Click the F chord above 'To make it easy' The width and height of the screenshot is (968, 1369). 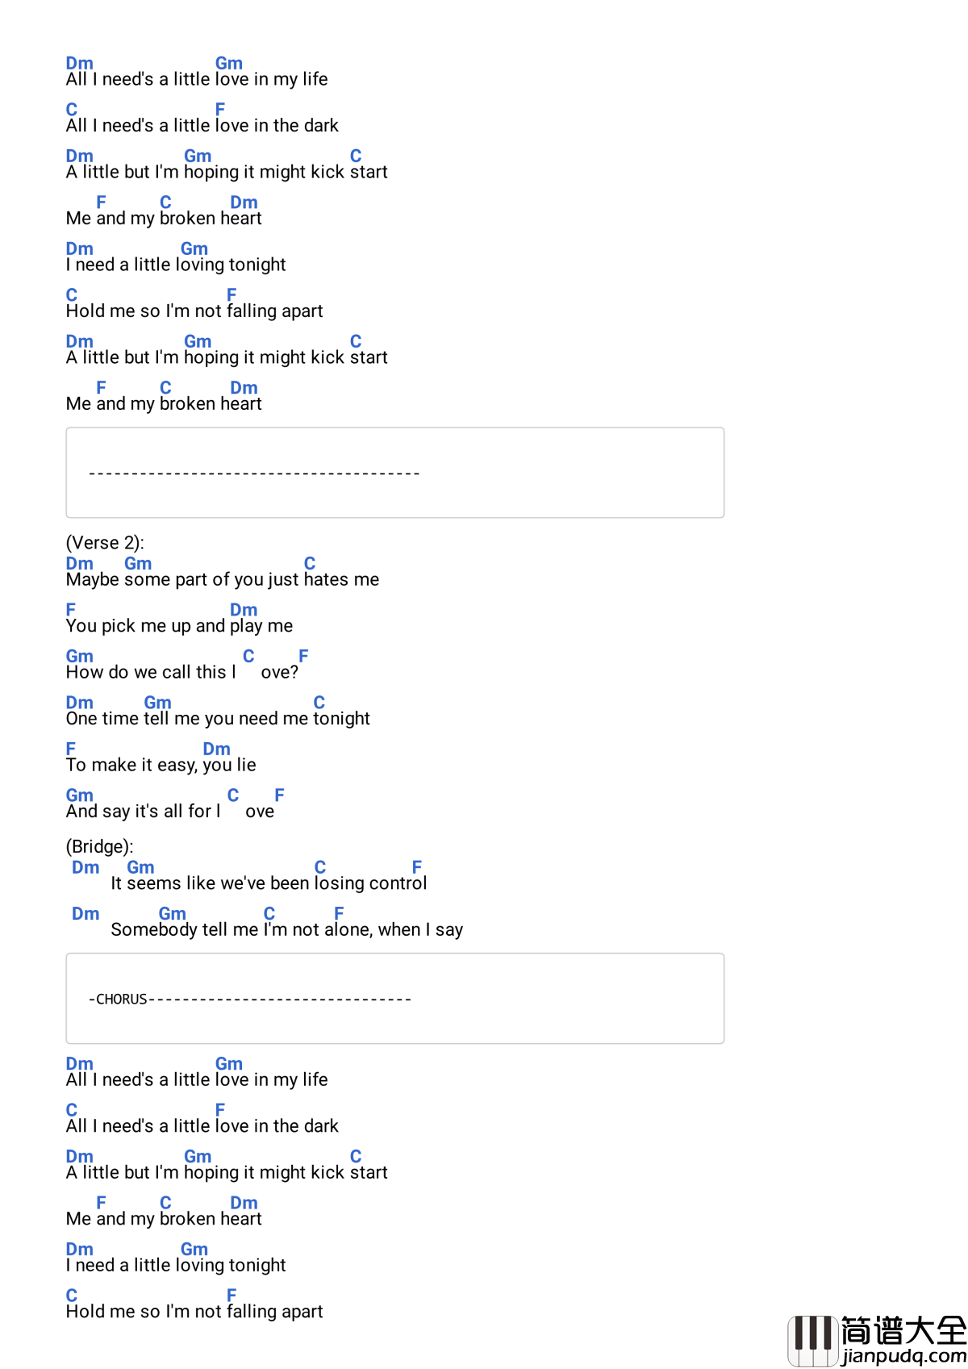[71, 749]
